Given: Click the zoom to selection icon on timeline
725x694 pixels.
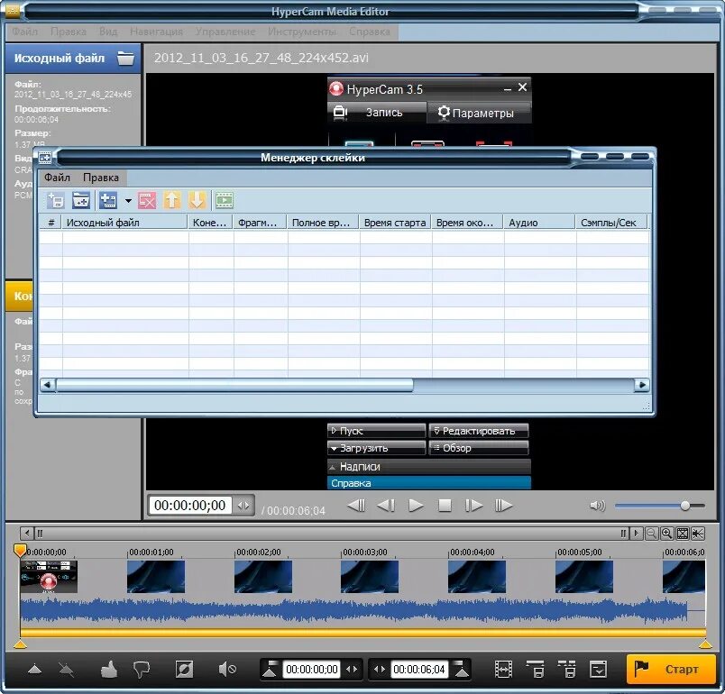Looking at the screenshot, I should [x=698, y=534].
